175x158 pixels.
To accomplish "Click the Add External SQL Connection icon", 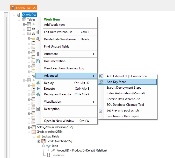I will click(x=101, y=76).
